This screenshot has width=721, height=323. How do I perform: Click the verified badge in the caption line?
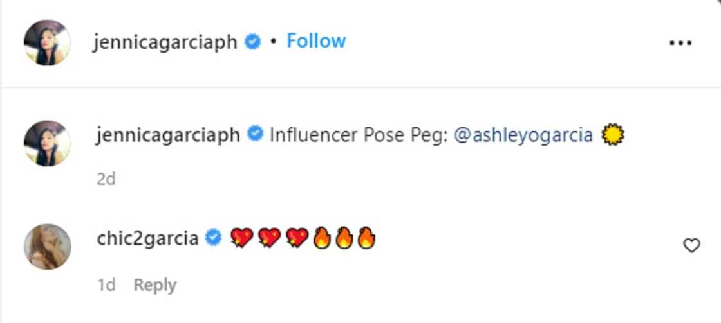coord(256,135)
